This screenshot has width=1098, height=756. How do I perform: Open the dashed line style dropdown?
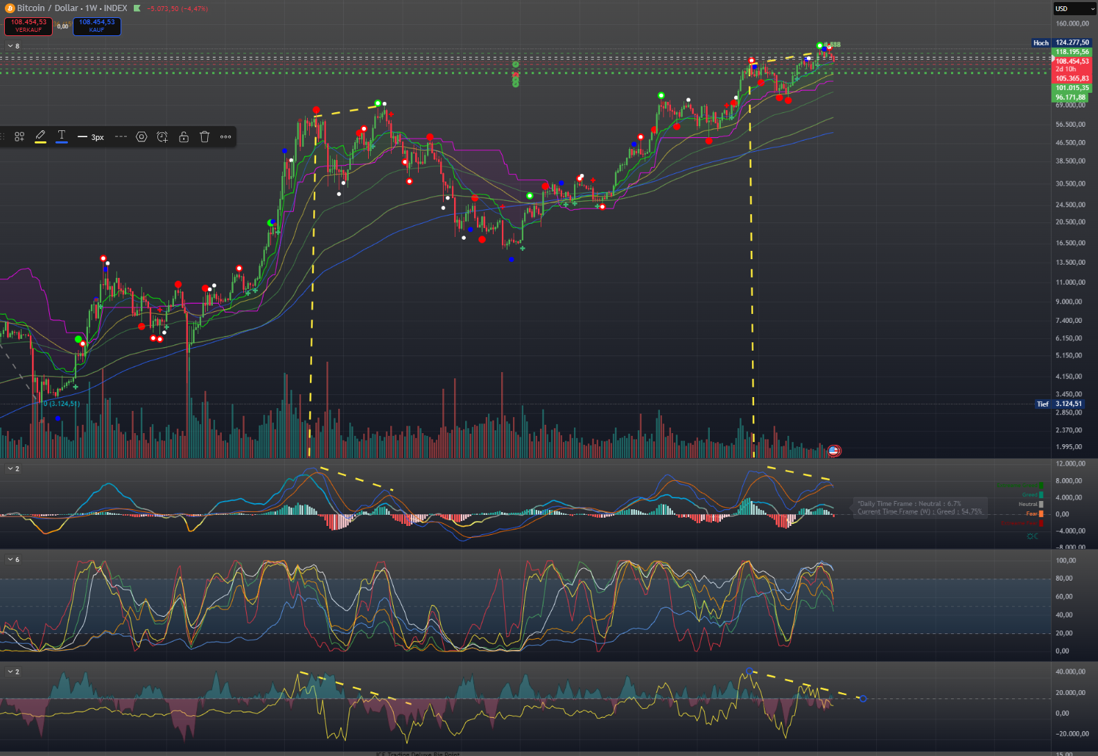121,137
